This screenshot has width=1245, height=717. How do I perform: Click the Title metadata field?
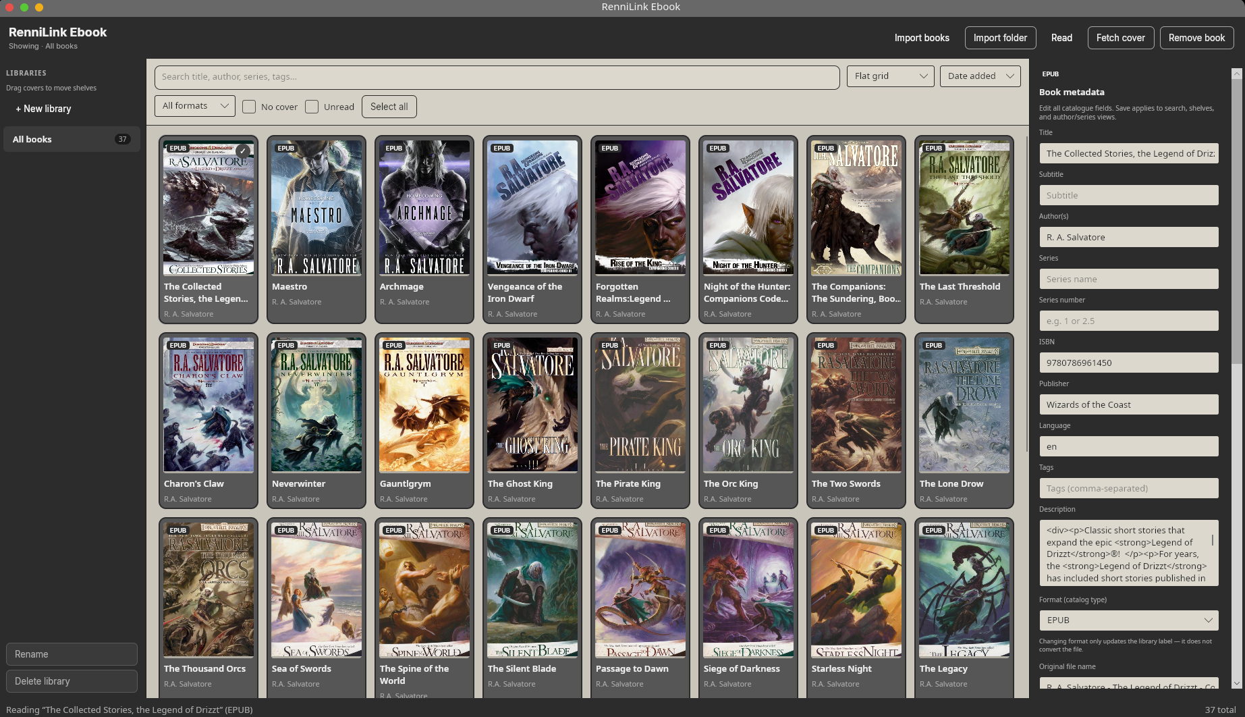(x=1129, y=153)
